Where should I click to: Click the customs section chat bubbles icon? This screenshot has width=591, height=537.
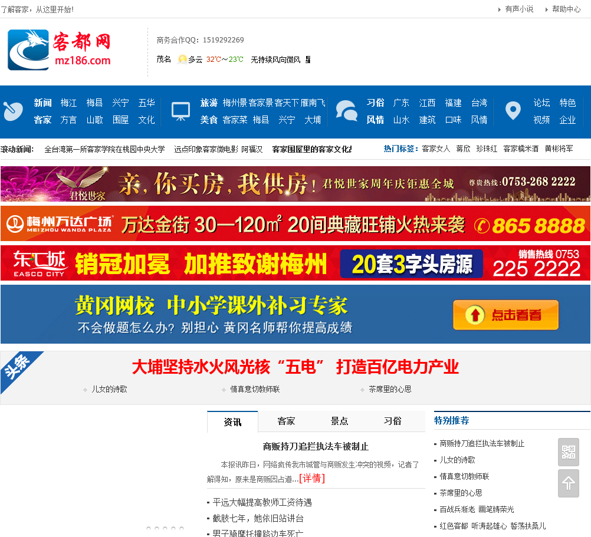(346, 111)
